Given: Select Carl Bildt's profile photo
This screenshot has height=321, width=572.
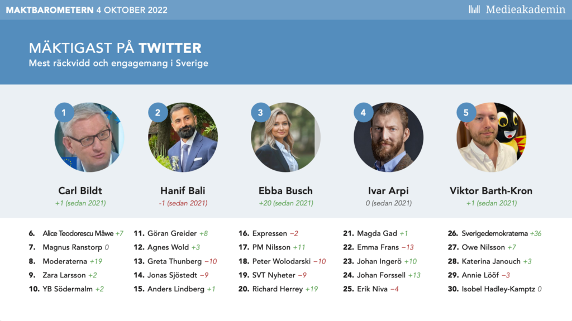Looking at the screenshot, I should coord(89,137).
